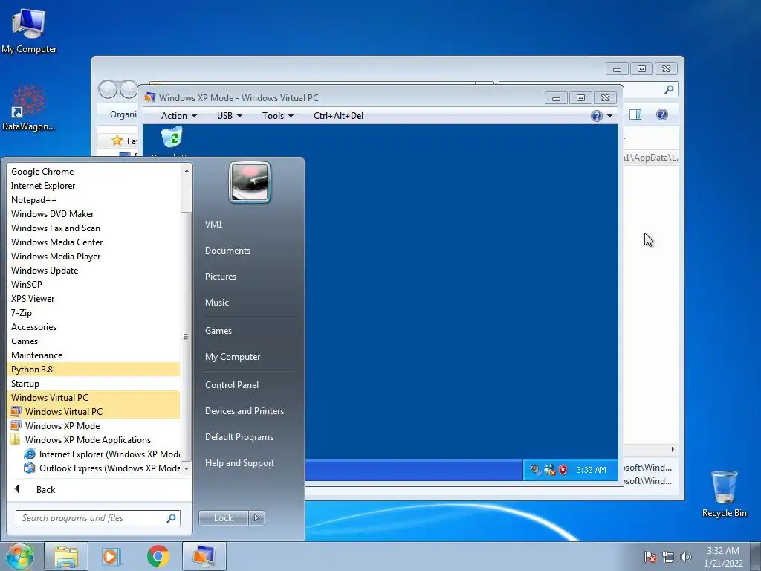Open the help icon in Virtual PC toolbar
This screenshot has height=571, width=761.
[597, 115]
